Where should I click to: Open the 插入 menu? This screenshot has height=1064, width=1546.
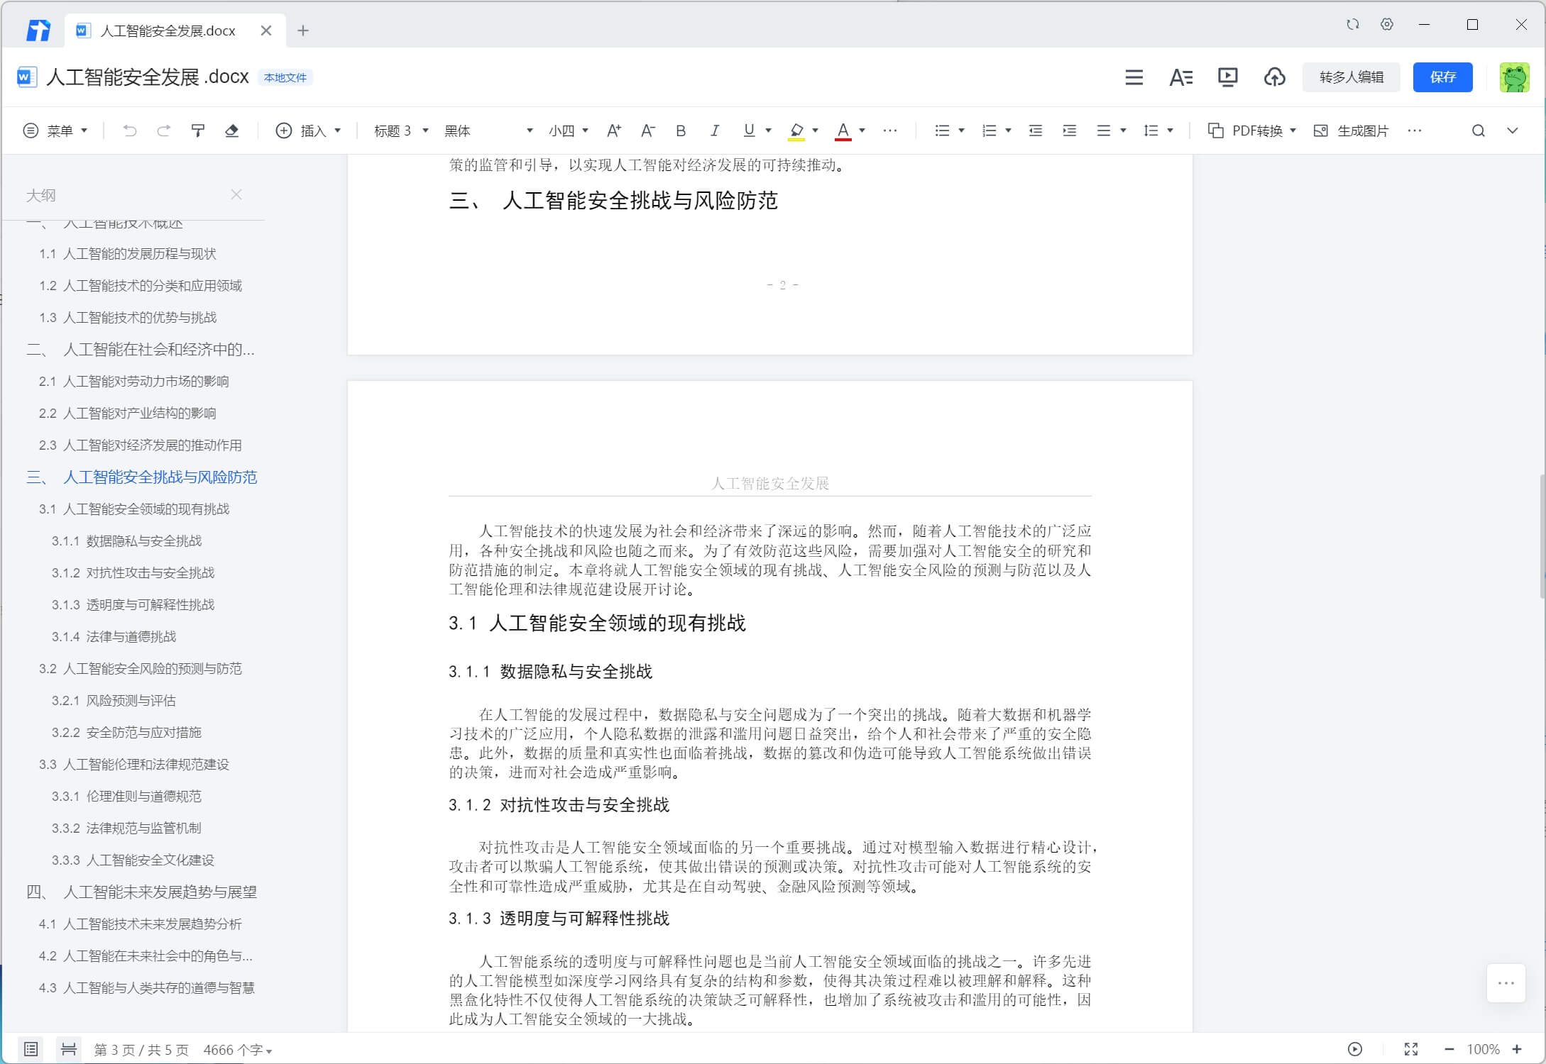point(308,131)
